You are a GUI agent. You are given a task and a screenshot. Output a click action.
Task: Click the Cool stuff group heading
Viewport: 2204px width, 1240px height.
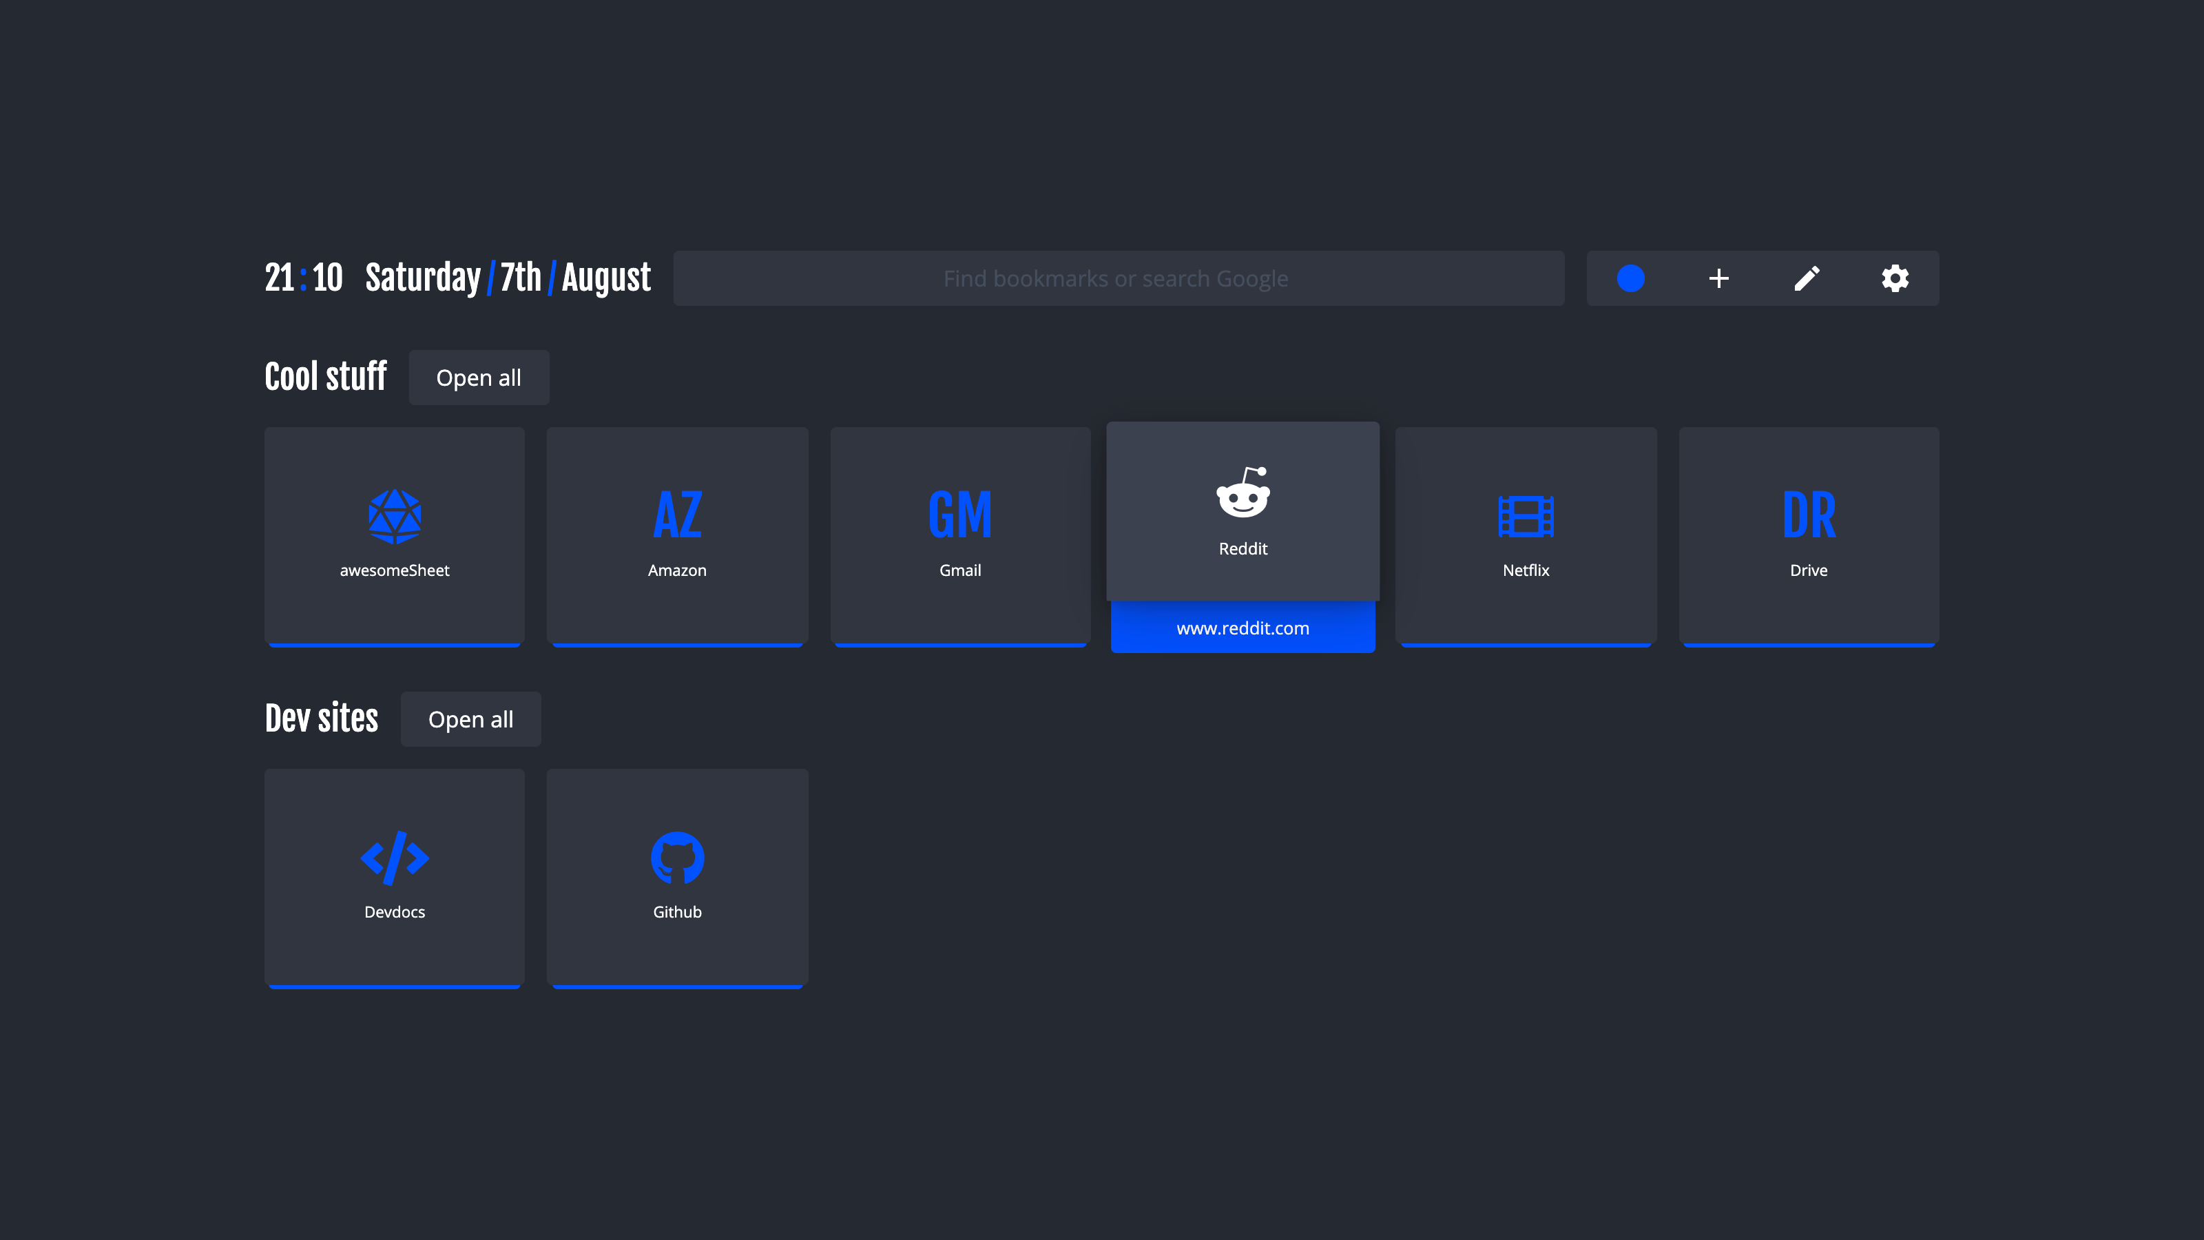coord(325,377)
